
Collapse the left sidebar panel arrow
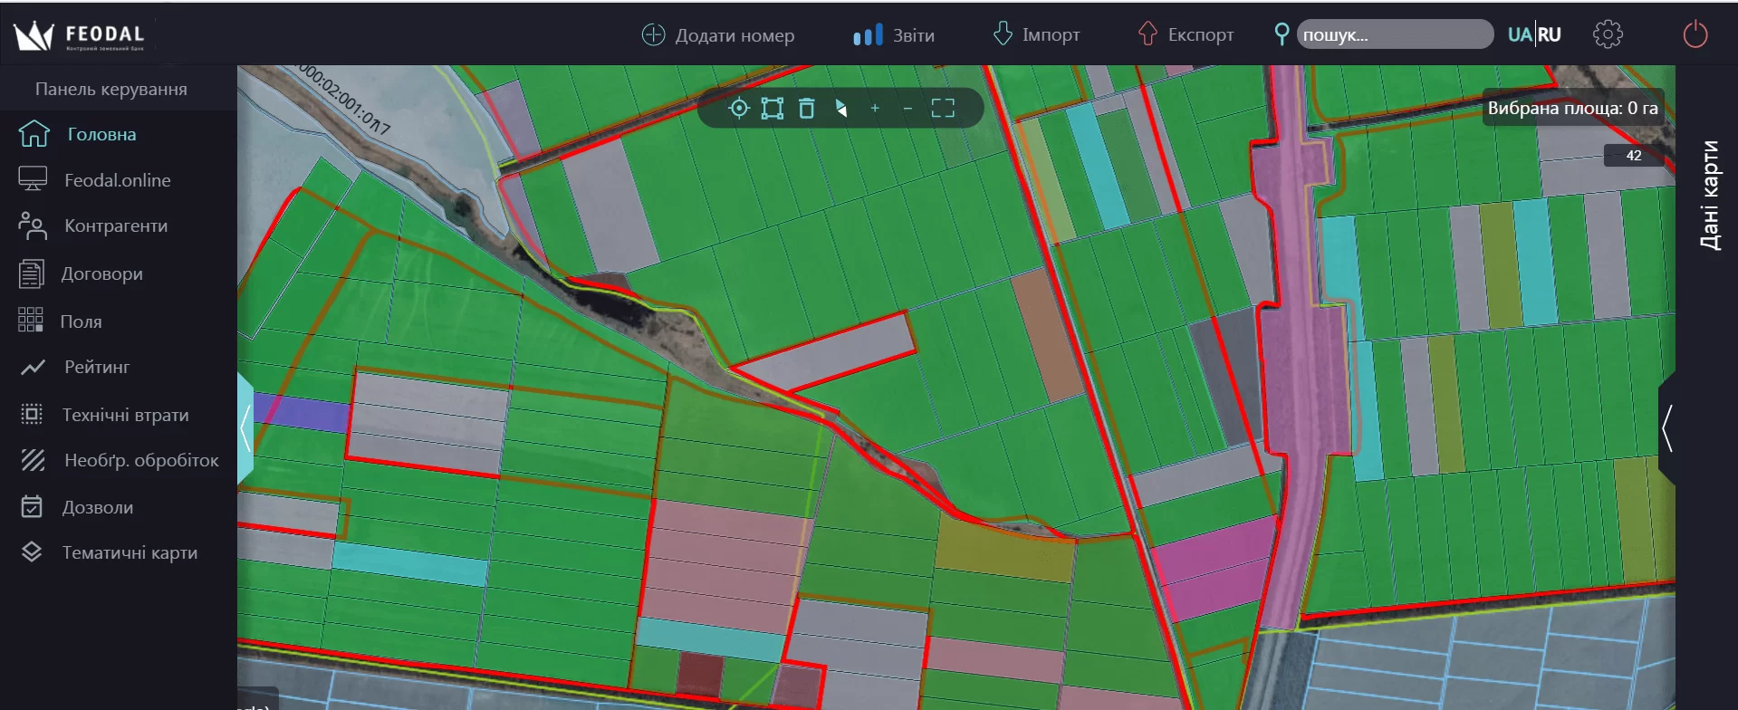point(245,427)
